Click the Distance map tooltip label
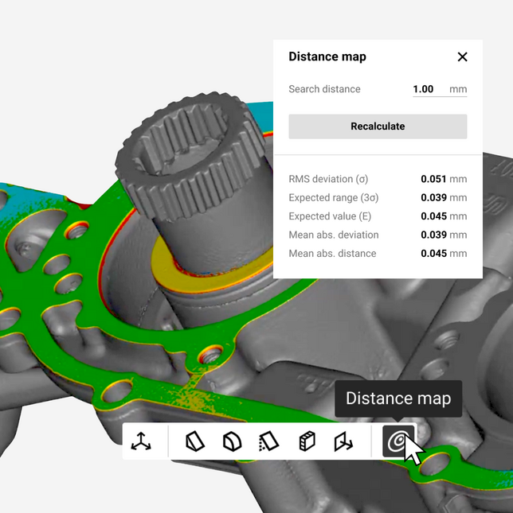The image size is (513, 513). coord(398,398)
